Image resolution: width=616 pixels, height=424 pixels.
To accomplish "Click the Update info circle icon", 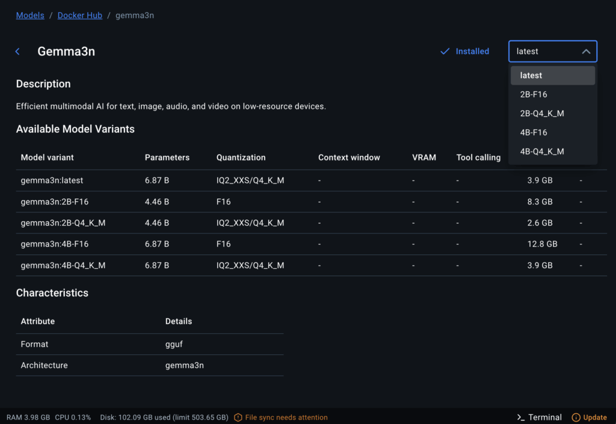I will click(576, 417).
